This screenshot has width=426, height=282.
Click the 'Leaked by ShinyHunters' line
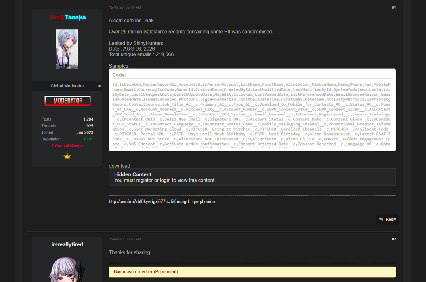click(136, 43)
